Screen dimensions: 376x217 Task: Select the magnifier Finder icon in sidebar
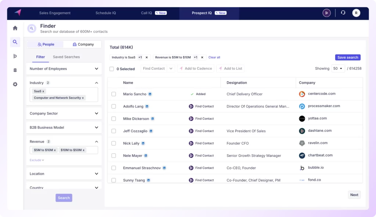click(x=15, y=42)
